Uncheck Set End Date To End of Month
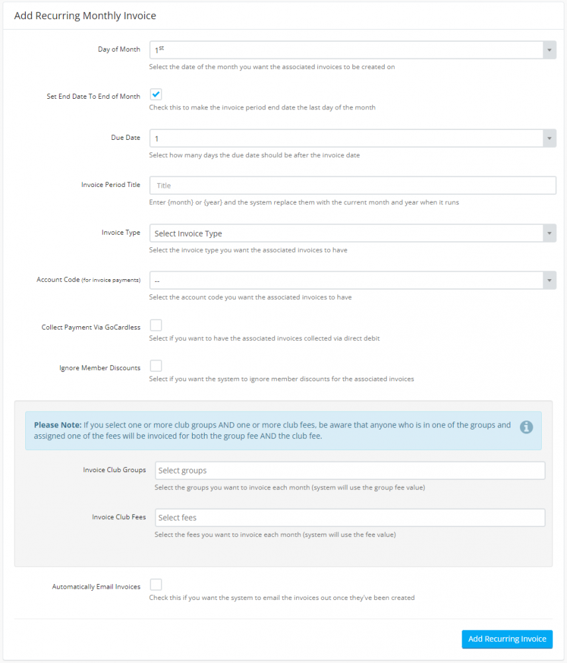Image resolution: width=567 pixels, height=663 pixels. pos(156,94)
